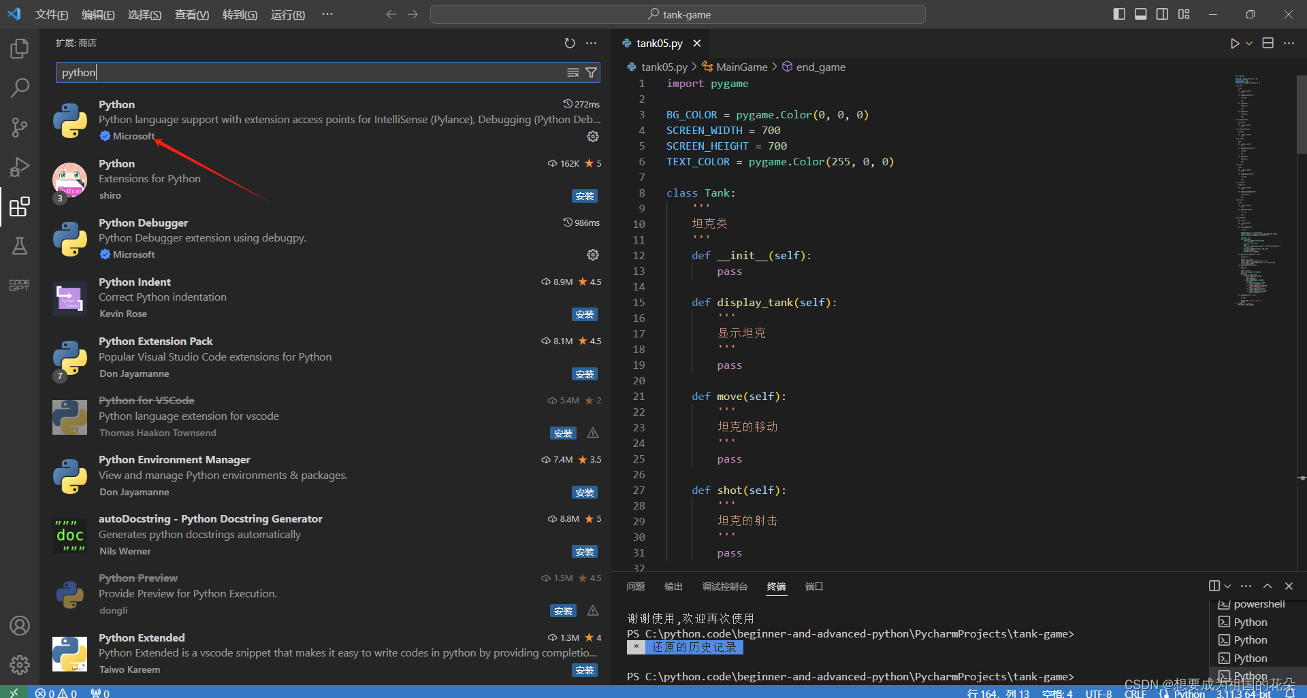Image resolution: width=1307 pixels, height=698 pixels.
Task: Select the powershell terminal instance
Action: click(x=1253, y=604)
